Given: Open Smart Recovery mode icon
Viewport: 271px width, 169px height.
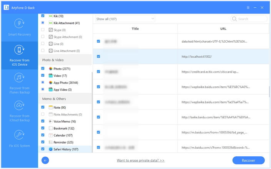Looking at the screenshot, I should (19, 23).
